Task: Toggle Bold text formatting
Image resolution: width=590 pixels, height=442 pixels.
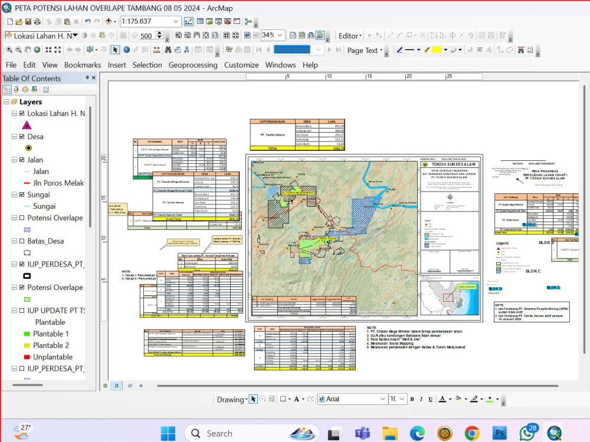Action: (412, 399)
